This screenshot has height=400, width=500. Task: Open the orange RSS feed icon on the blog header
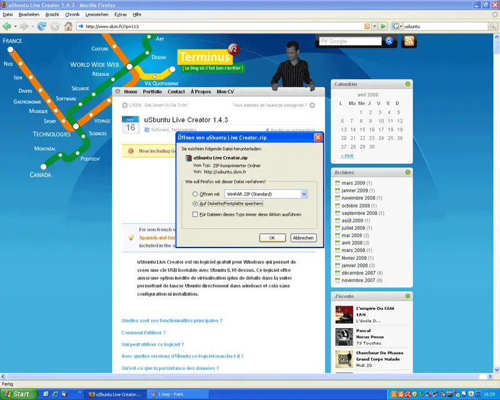[409, 41]
